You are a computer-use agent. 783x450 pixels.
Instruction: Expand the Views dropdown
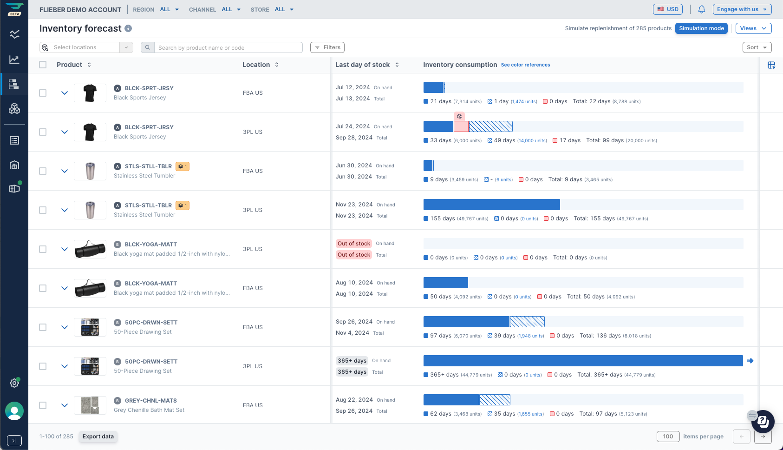click(x=753, y=28)
